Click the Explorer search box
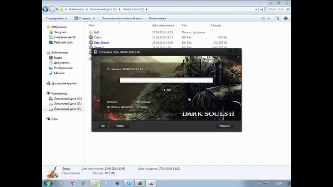The width and height of the screenshot is (333, 187). point(278,9)
